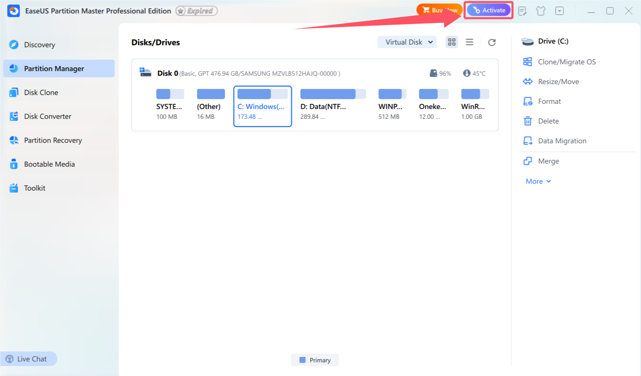Viewport: 641px width, 376px height.
Task: Open Disk Clone from sidebar
Action: [59, 92]
